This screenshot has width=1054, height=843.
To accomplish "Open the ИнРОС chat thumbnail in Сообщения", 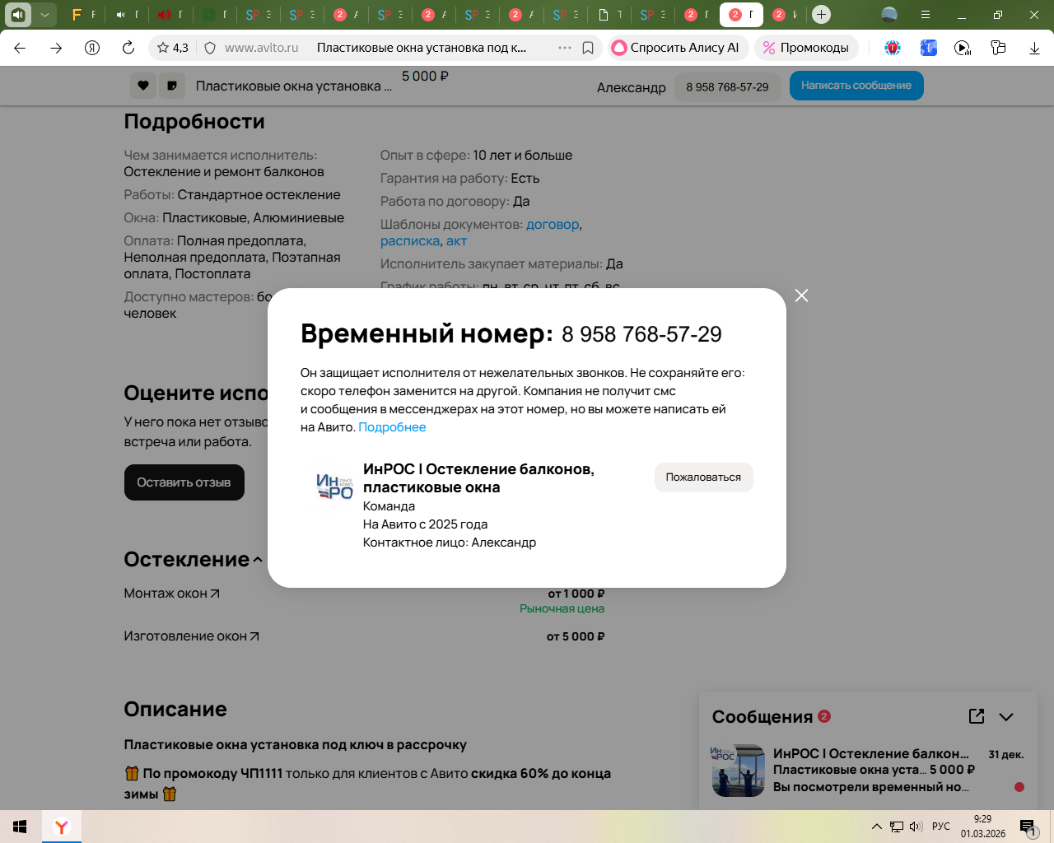I will point(738,771).
